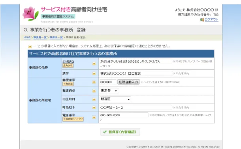Focus the 電話番号 input field
The width and height of the screenshot is (241, 149).
[124, 115]
